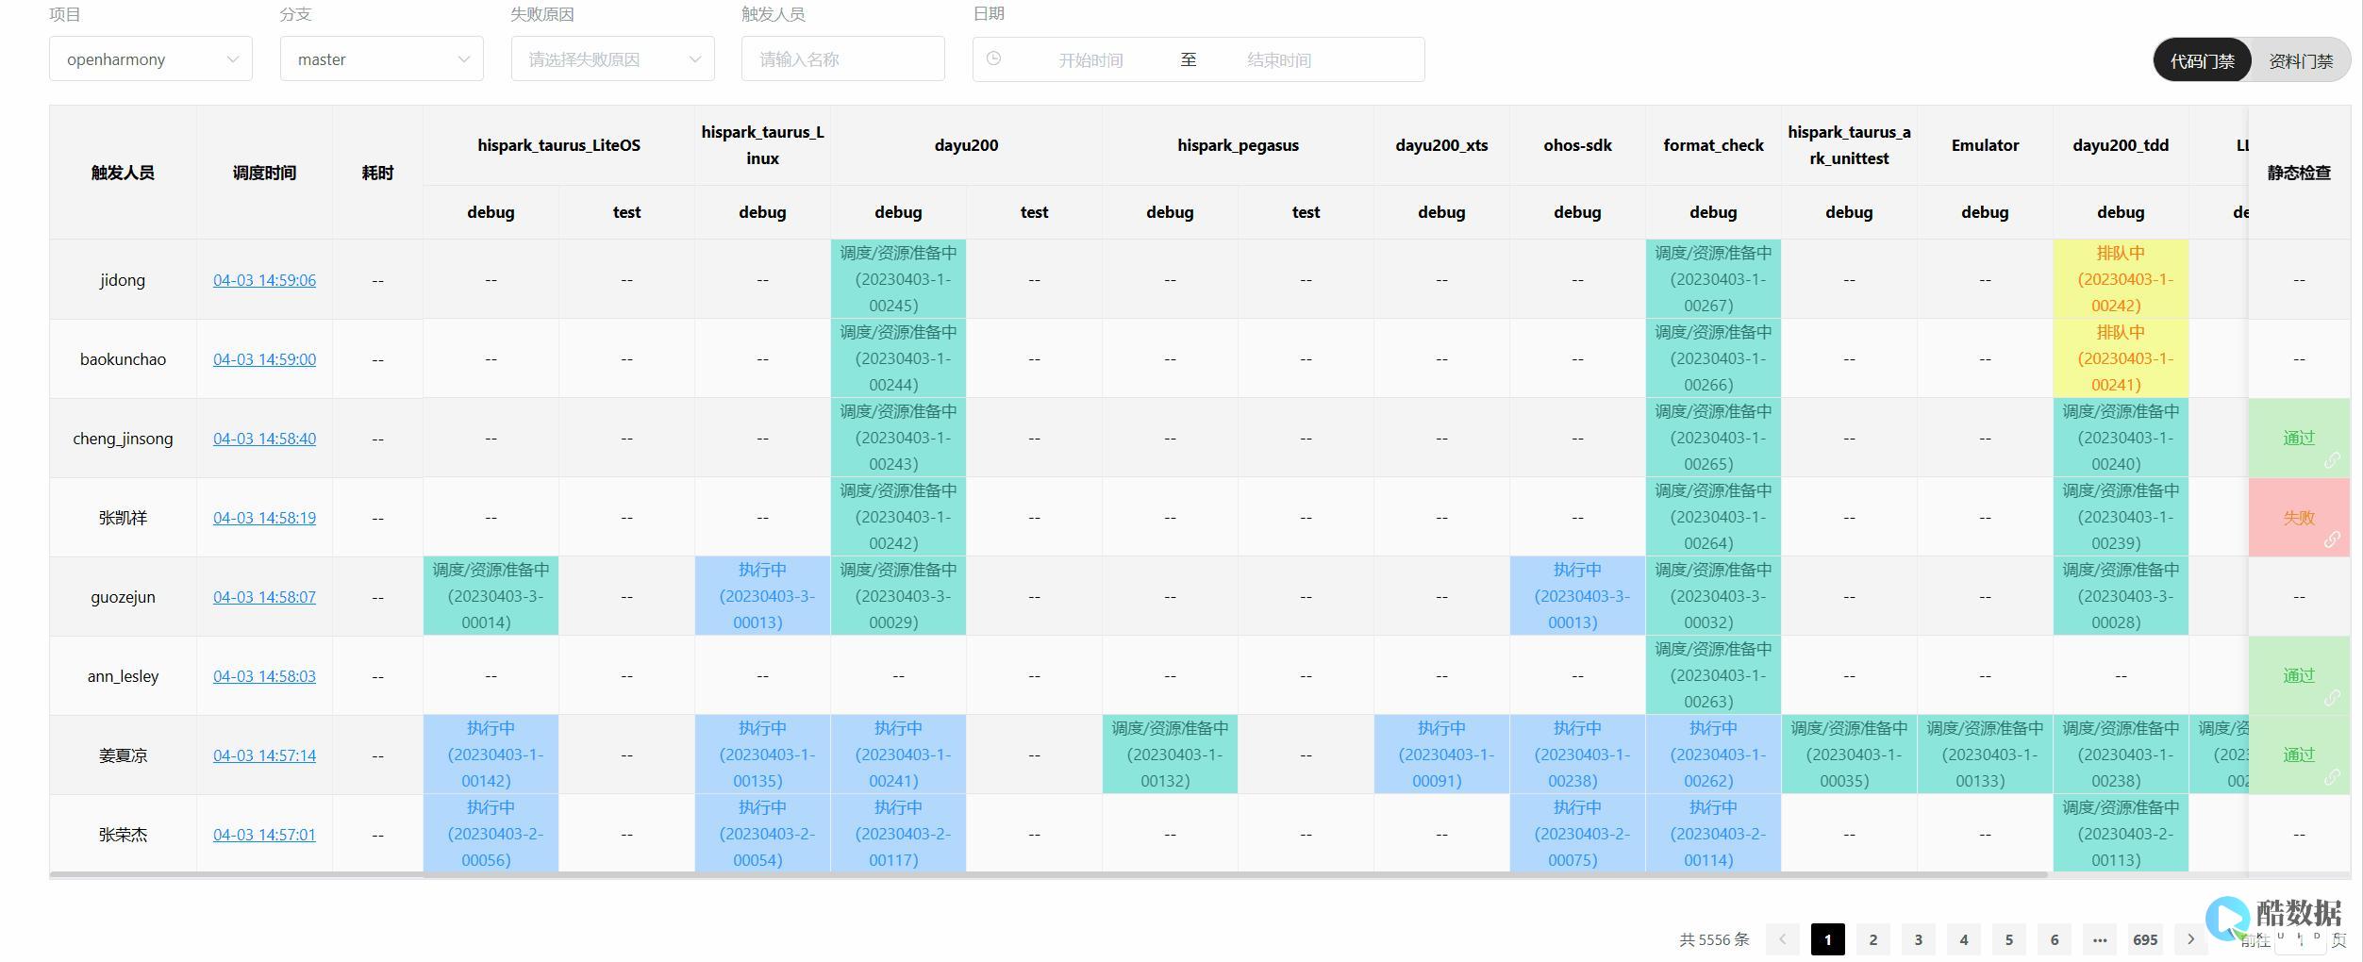This screenshot has height=962, width=2363.
Task: Click 姜夏凉 dayu200_xts cell 20230403-1-00091
Action: point(1441,755)
